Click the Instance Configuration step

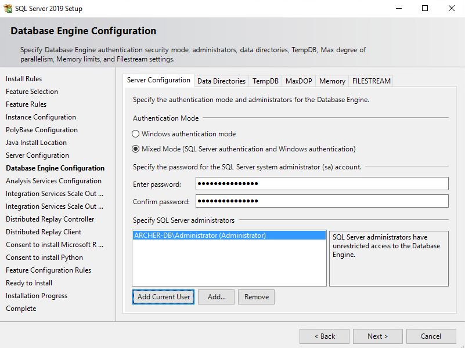pyautogui.click(x=41, y=117)
